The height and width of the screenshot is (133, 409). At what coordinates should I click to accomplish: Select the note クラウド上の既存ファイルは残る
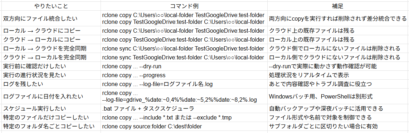pos(338,31)
